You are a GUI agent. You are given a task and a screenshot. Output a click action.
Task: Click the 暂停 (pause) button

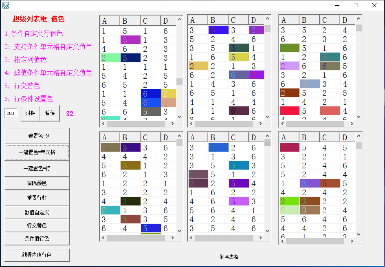[49, 113]
